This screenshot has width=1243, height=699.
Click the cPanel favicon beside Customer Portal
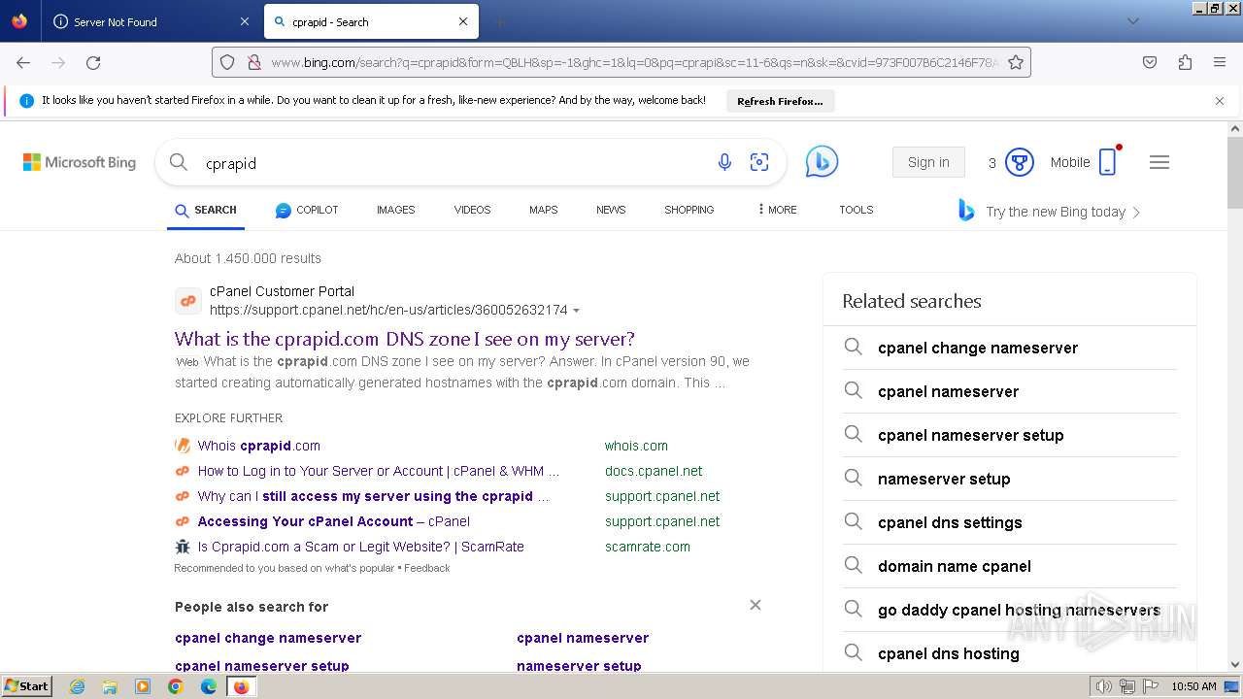point(188,301)
